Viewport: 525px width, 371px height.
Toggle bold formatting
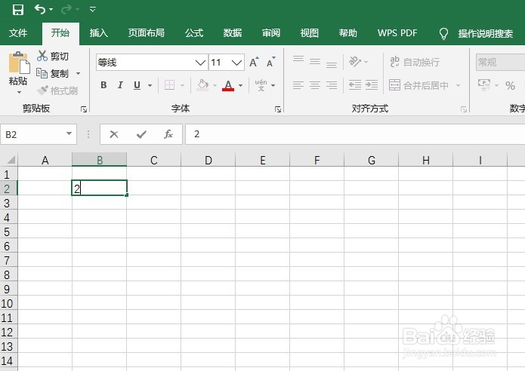pyautogui.click(x=103, y=85)
